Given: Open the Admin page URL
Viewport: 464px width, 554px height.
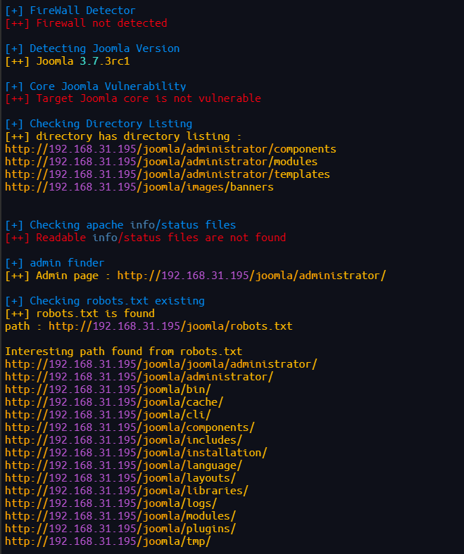Looking at the screenshot, I should pyautogui.click(x=251, y=276).
